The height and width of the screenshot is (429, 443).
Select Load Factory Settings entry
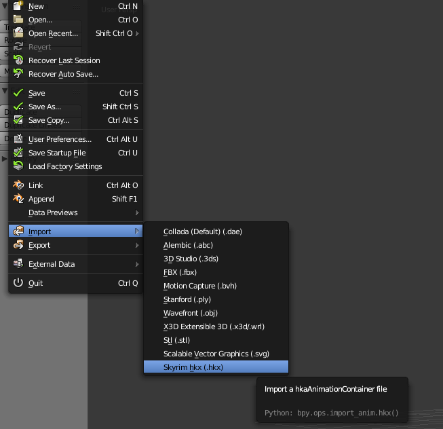point(76,166)
